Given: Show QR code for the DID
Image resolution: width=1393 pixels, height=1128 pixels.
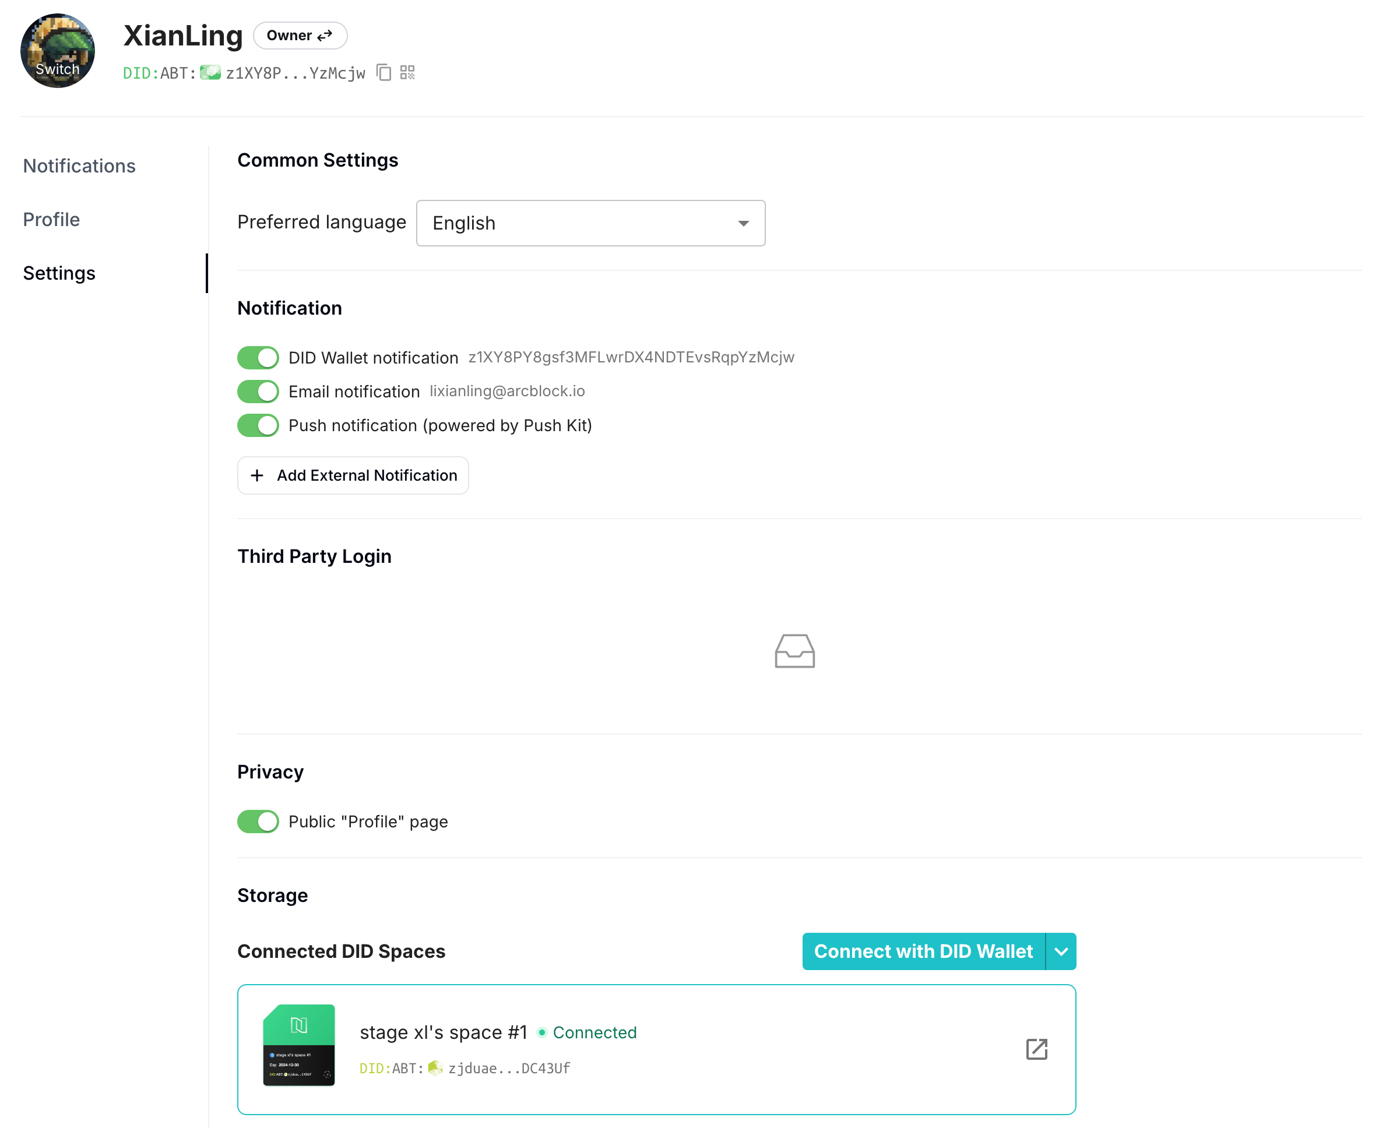Looking at the screenshot, I should pyautogui.click(x=407, y=73).
